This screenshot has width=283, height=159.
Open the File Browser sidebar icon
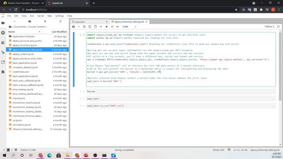3,23
